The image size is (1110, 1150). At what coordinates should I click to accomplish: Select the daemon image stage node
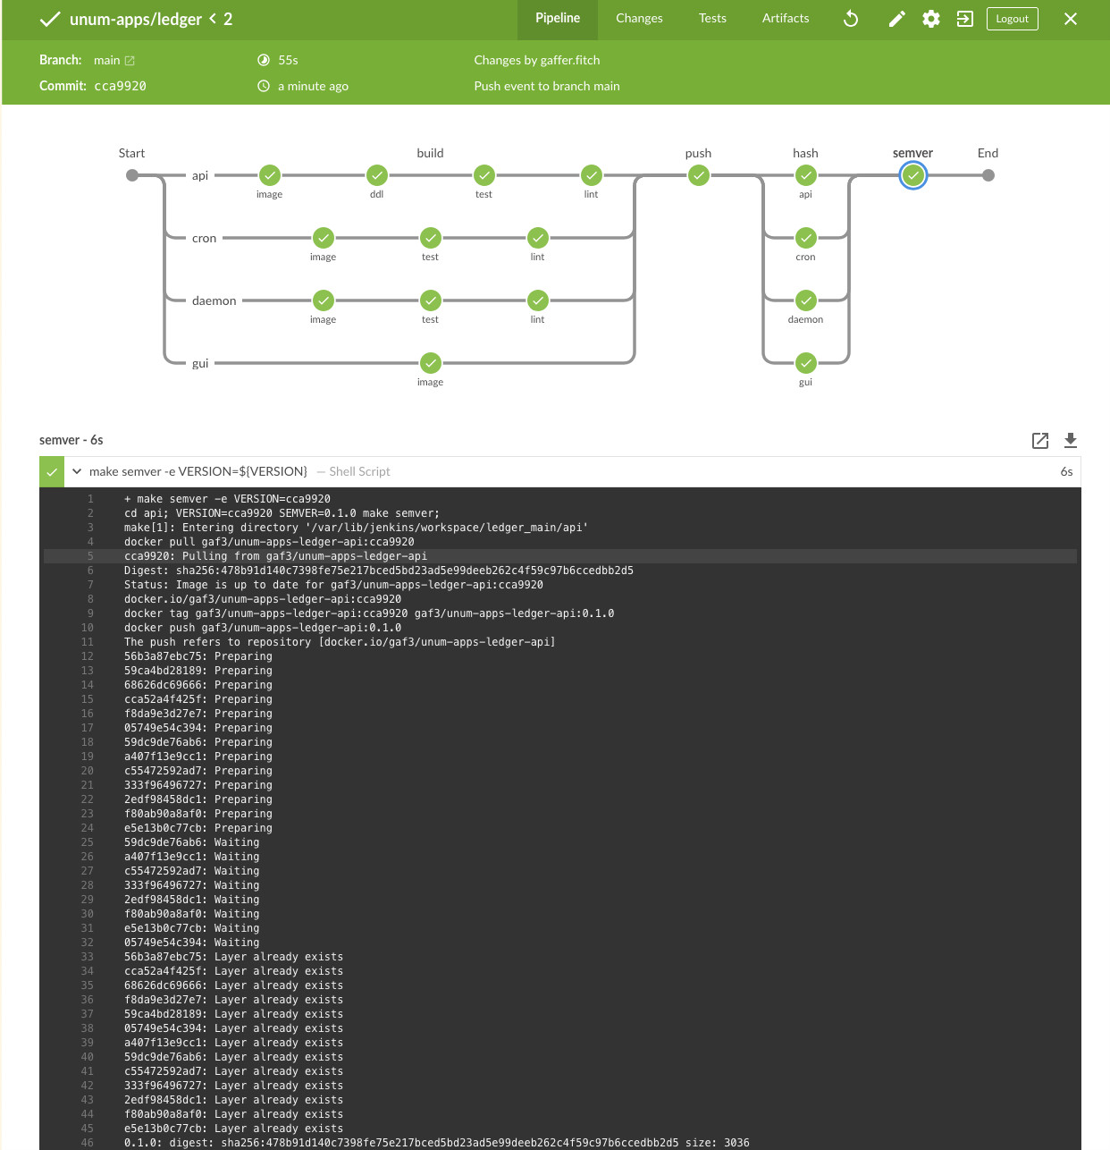324,300
